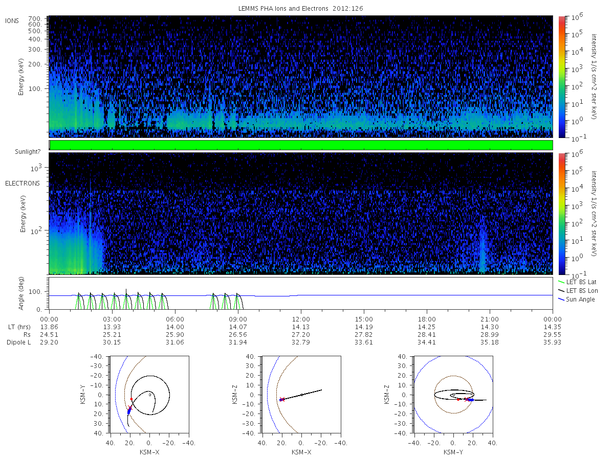This screenshot has width=614, height=460.
Task: Select the IONS panel label
Action: click(x=12, y=20)
